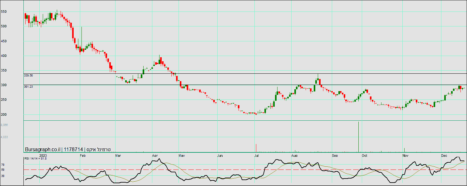Click the RSI 14/14 = 81.8 label
The height and width of the screenshot is (186, 467).
click(x=36, y=159)
